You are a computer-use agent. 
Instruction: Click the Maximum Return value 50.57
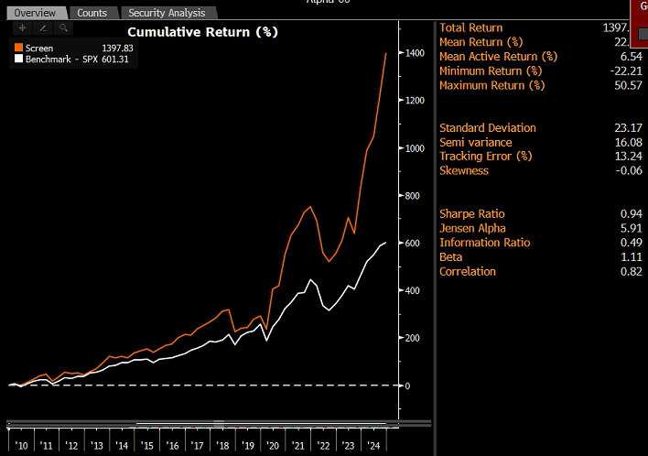point(628,85)
